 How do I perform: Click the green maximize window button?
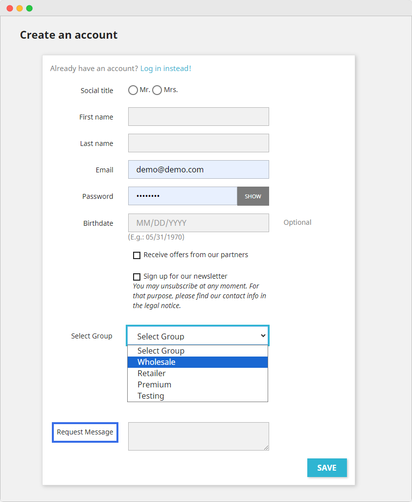(x=29, y=8)
